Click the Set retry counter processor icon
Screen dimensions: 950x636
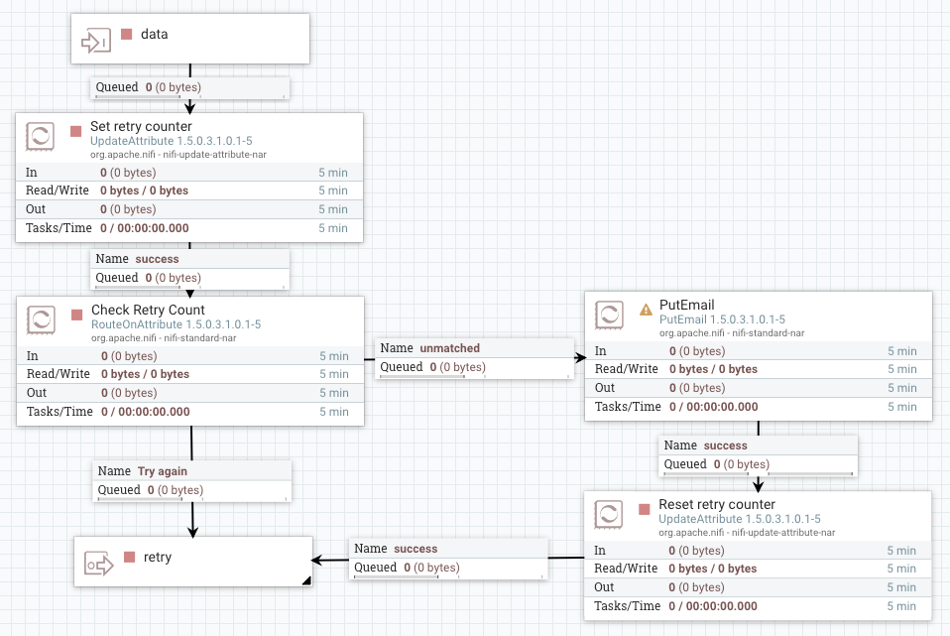pos(41,136)
